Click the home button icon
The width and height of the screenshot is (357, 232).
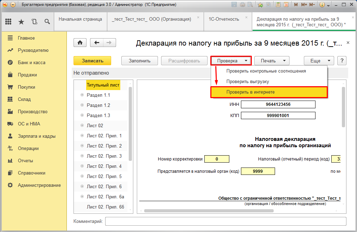pos(80,43)
